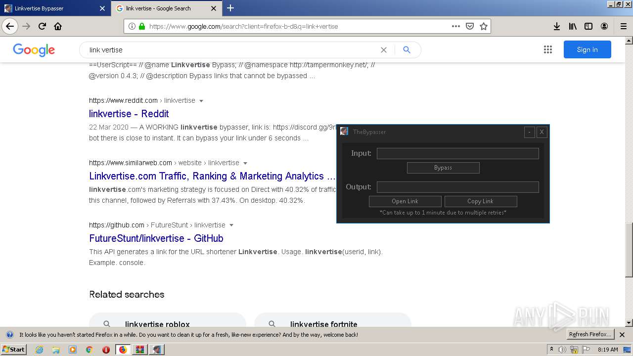
Task: Close the Google Search tab
Action: point(214,8)
